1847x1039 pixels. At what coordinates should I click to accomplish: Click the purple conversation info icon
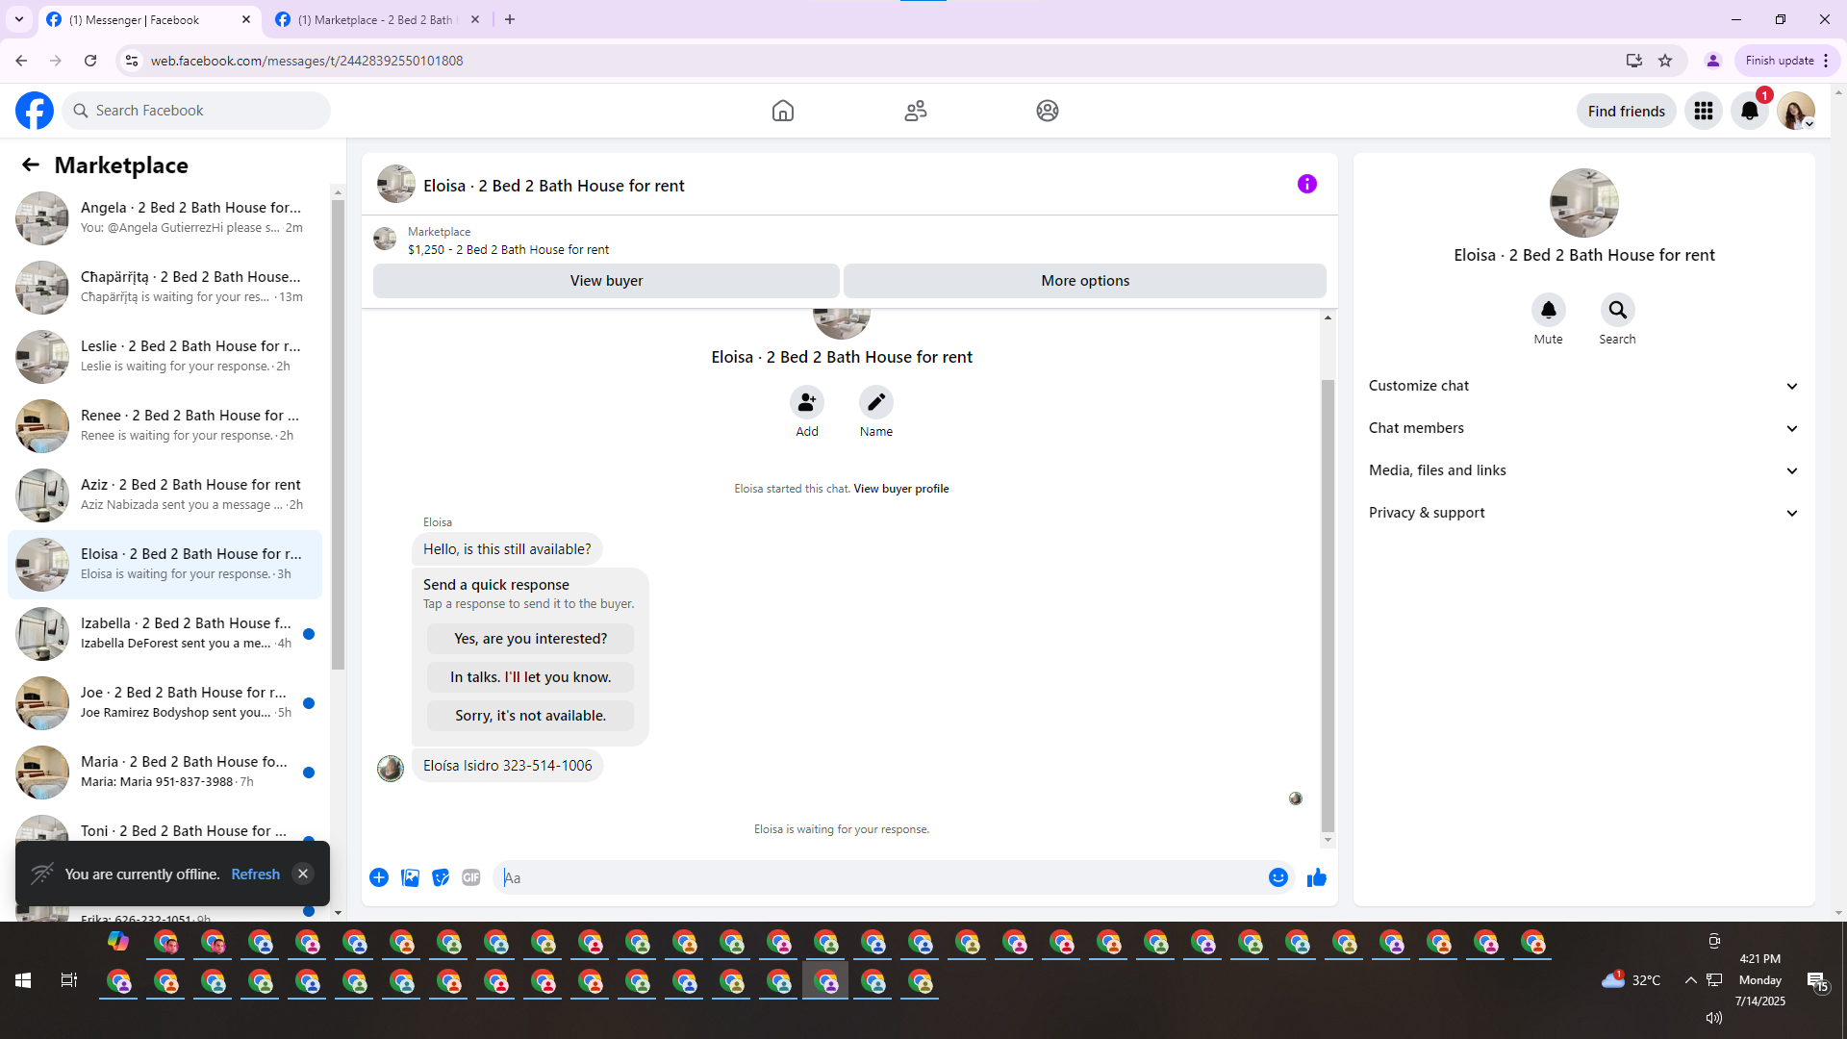1306,184
